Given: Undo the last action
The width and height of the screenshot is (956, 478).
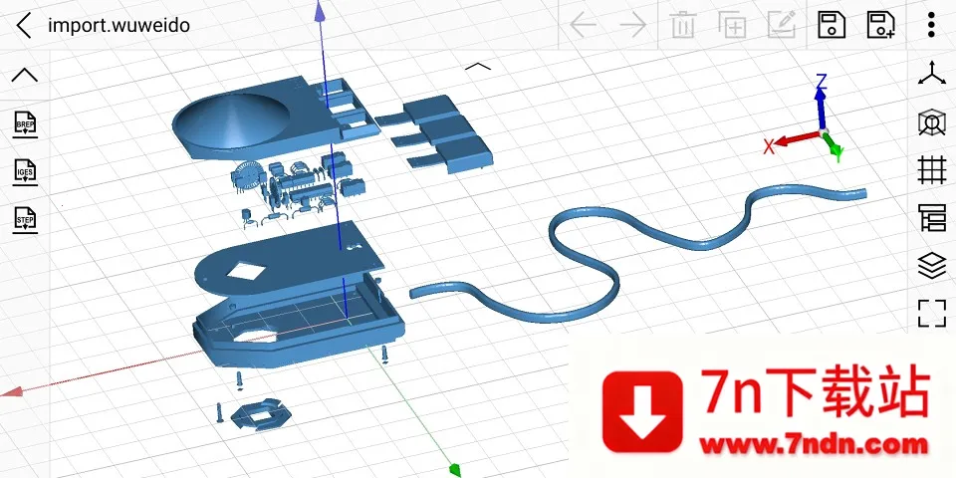Looking at the screenshot, I should point(583,25).
